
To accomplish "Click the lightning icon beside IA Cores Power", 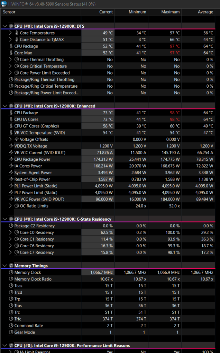I will pos(11,166).
